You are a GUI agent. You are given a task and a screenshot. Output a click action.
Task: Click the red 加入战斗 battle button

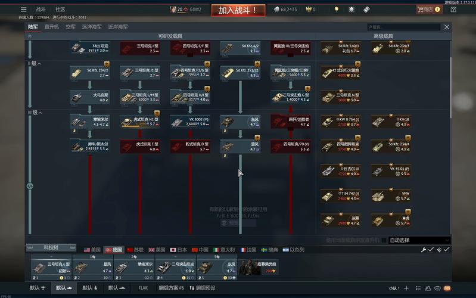(x=238, y=10)
